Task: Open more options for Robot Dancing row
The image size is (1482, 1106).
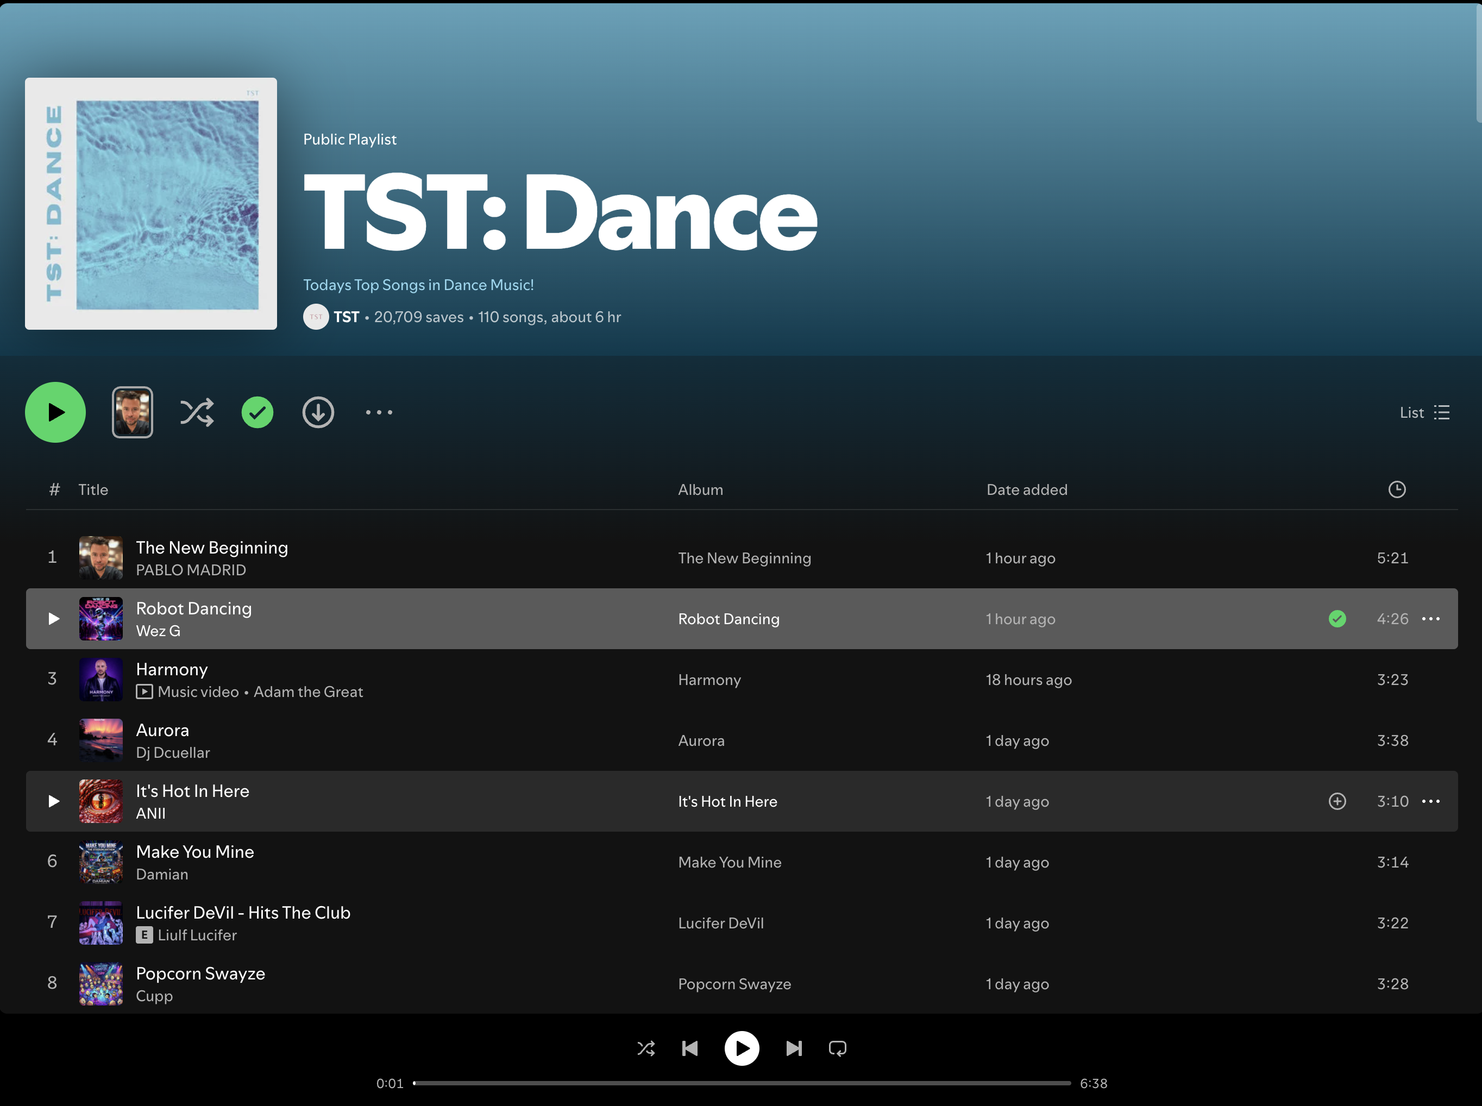Action: pos(1430,619)
